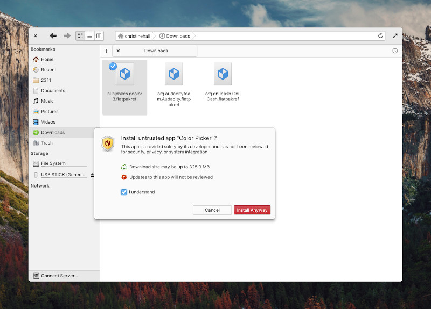
Task: Click the Downloads breadcrumb in path bar
Action: coord(175,36)
